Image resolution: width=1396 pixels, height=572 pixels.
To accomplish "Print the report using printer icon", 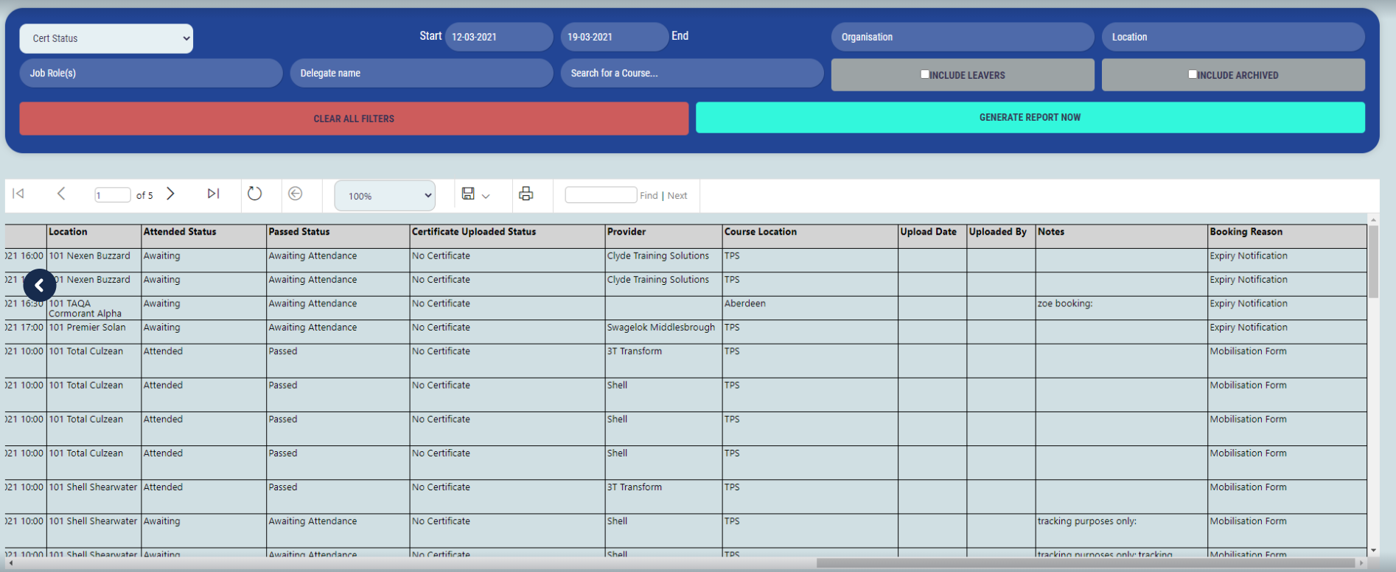I will click(526, 194).
